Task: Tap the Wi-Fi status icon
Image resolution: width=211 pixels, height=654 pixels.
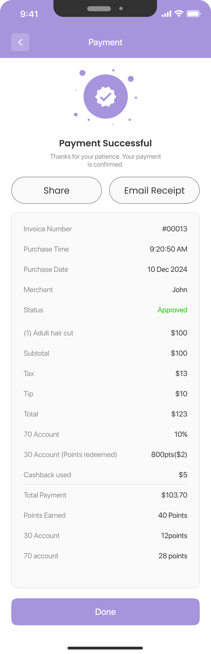Action: click(179, 14)
